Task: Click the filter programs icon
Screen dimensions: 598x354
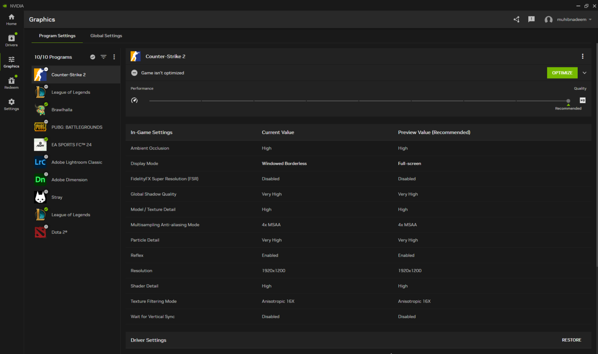Action: coord(104,57)
